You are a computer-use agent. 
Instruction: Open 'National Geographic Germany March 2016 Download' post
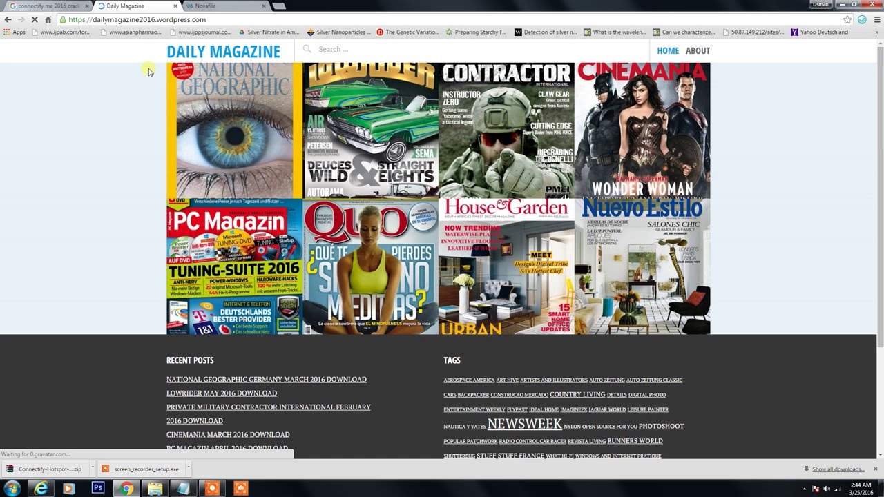[x=267, y=379]
